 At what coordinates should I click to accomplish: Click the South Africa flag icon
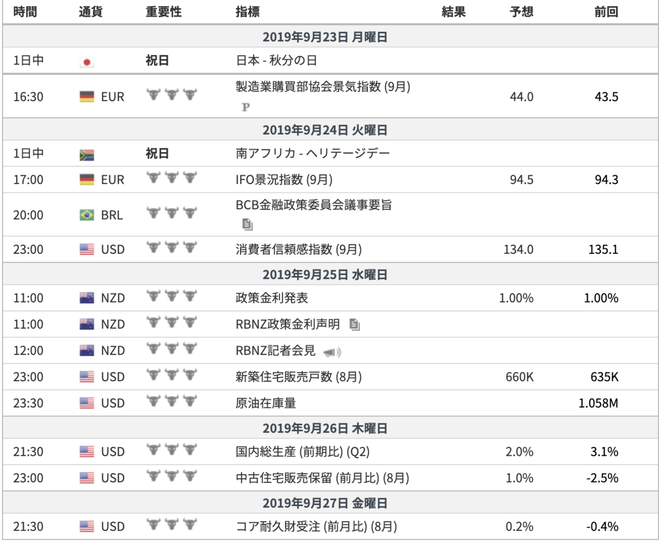(87, 154)
